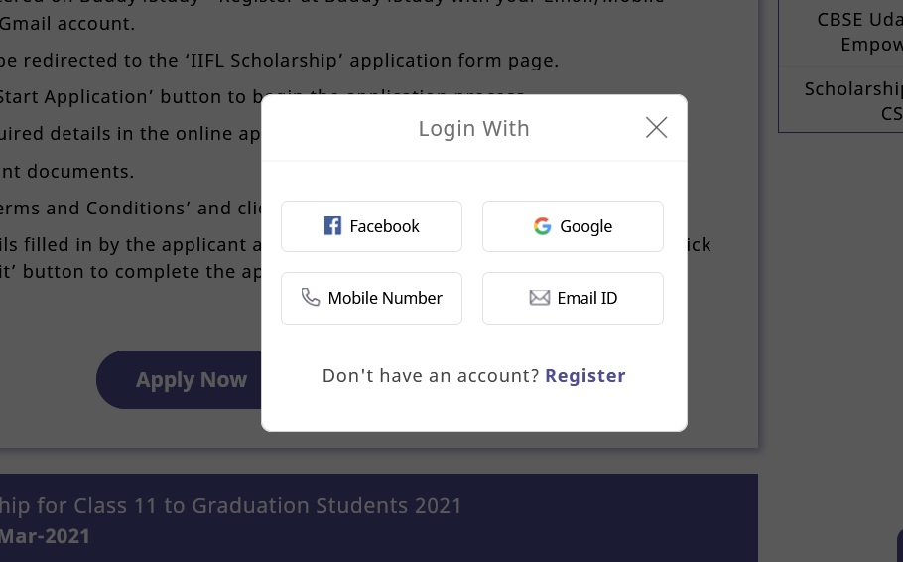Image resolution: width=903 pixels, height=562 pixels.
Task: Open the second Scholarship sidebar entry
Action: coord(853,100)
